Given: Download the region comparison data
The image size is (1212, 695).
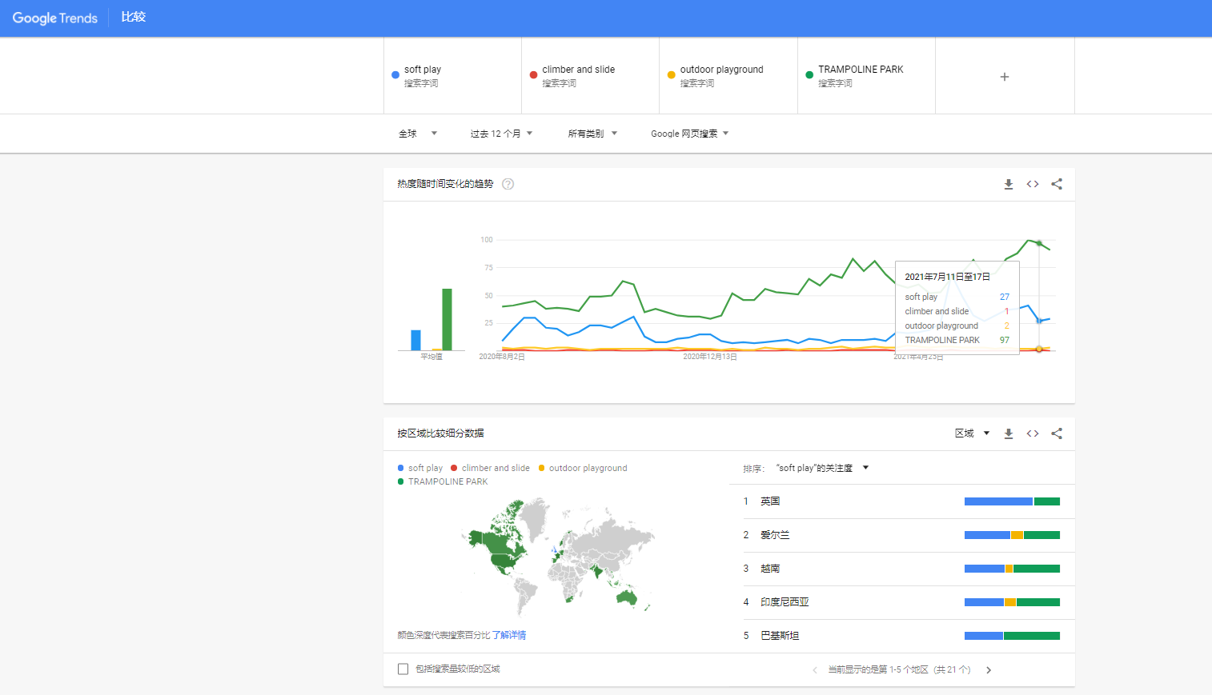Looking at the screenshot, I should pos(1008,433).
